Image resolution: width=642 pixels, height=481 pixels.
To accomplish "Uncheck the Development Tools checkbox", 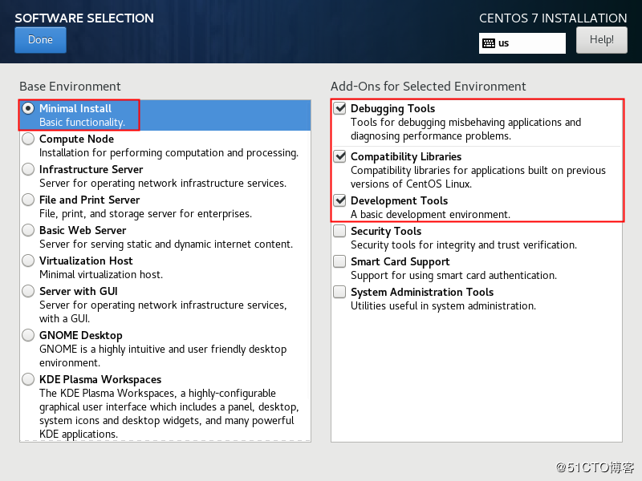I will click(x=339, y=200).
